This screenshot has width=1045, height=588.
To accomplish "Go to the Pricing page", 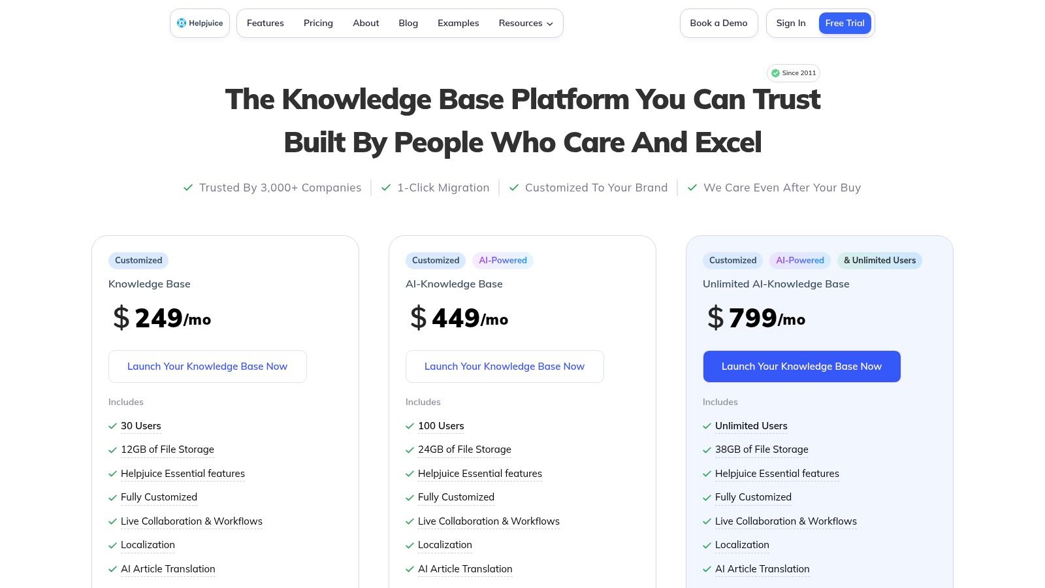I will click(x=318, y=23).
